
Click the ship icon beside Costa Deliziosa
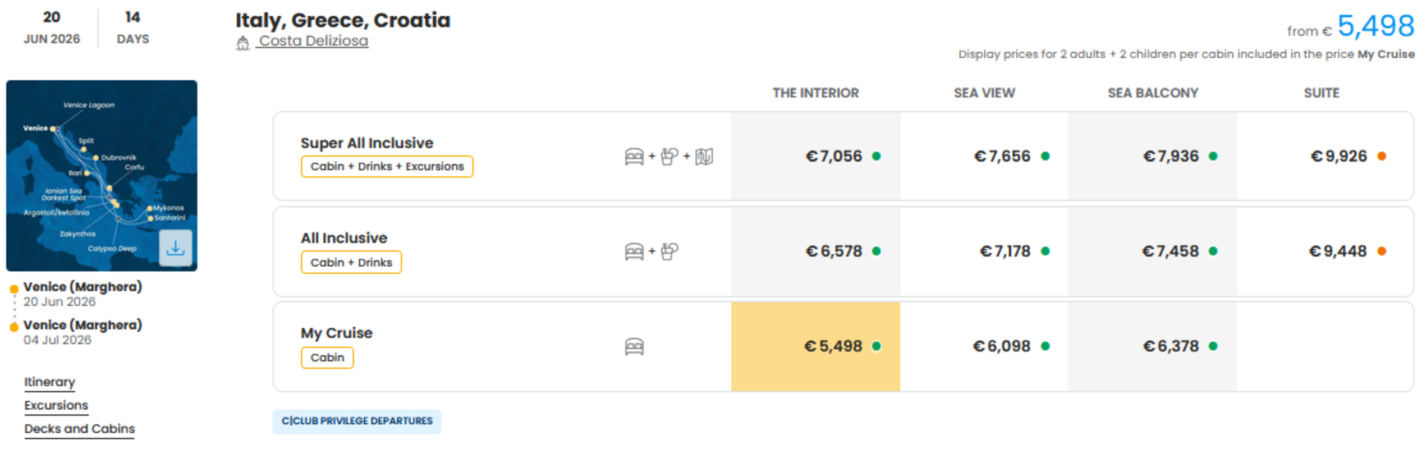tap(242, 43)
